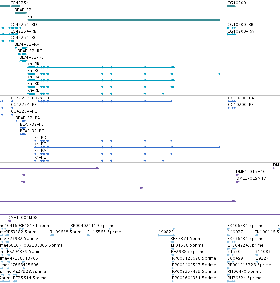Click the EK294339.5prime EST label
280x283 pixels.
pos(25,252)
